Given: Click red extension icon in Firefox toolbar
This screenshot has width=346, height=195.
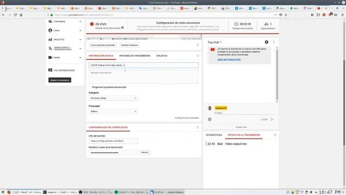Looking at the screenshot, I should [x=324, y=15].
